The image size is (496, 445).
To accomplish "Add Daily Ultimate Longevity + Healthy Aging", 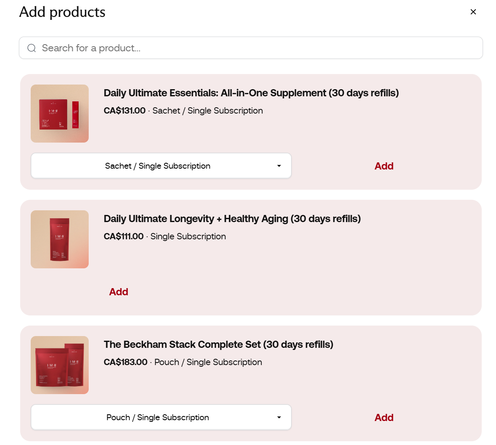I will point(119,291).
